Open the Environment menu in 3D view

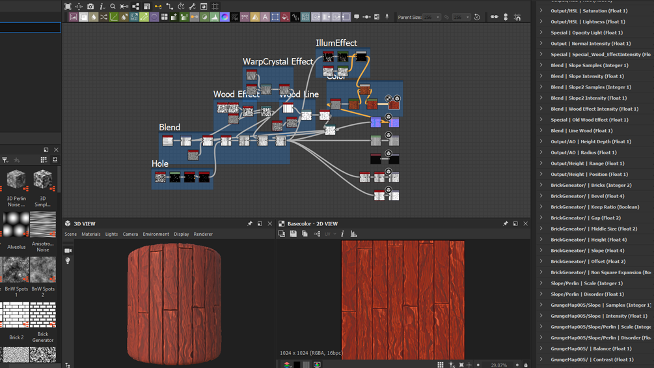coord(156,234)
